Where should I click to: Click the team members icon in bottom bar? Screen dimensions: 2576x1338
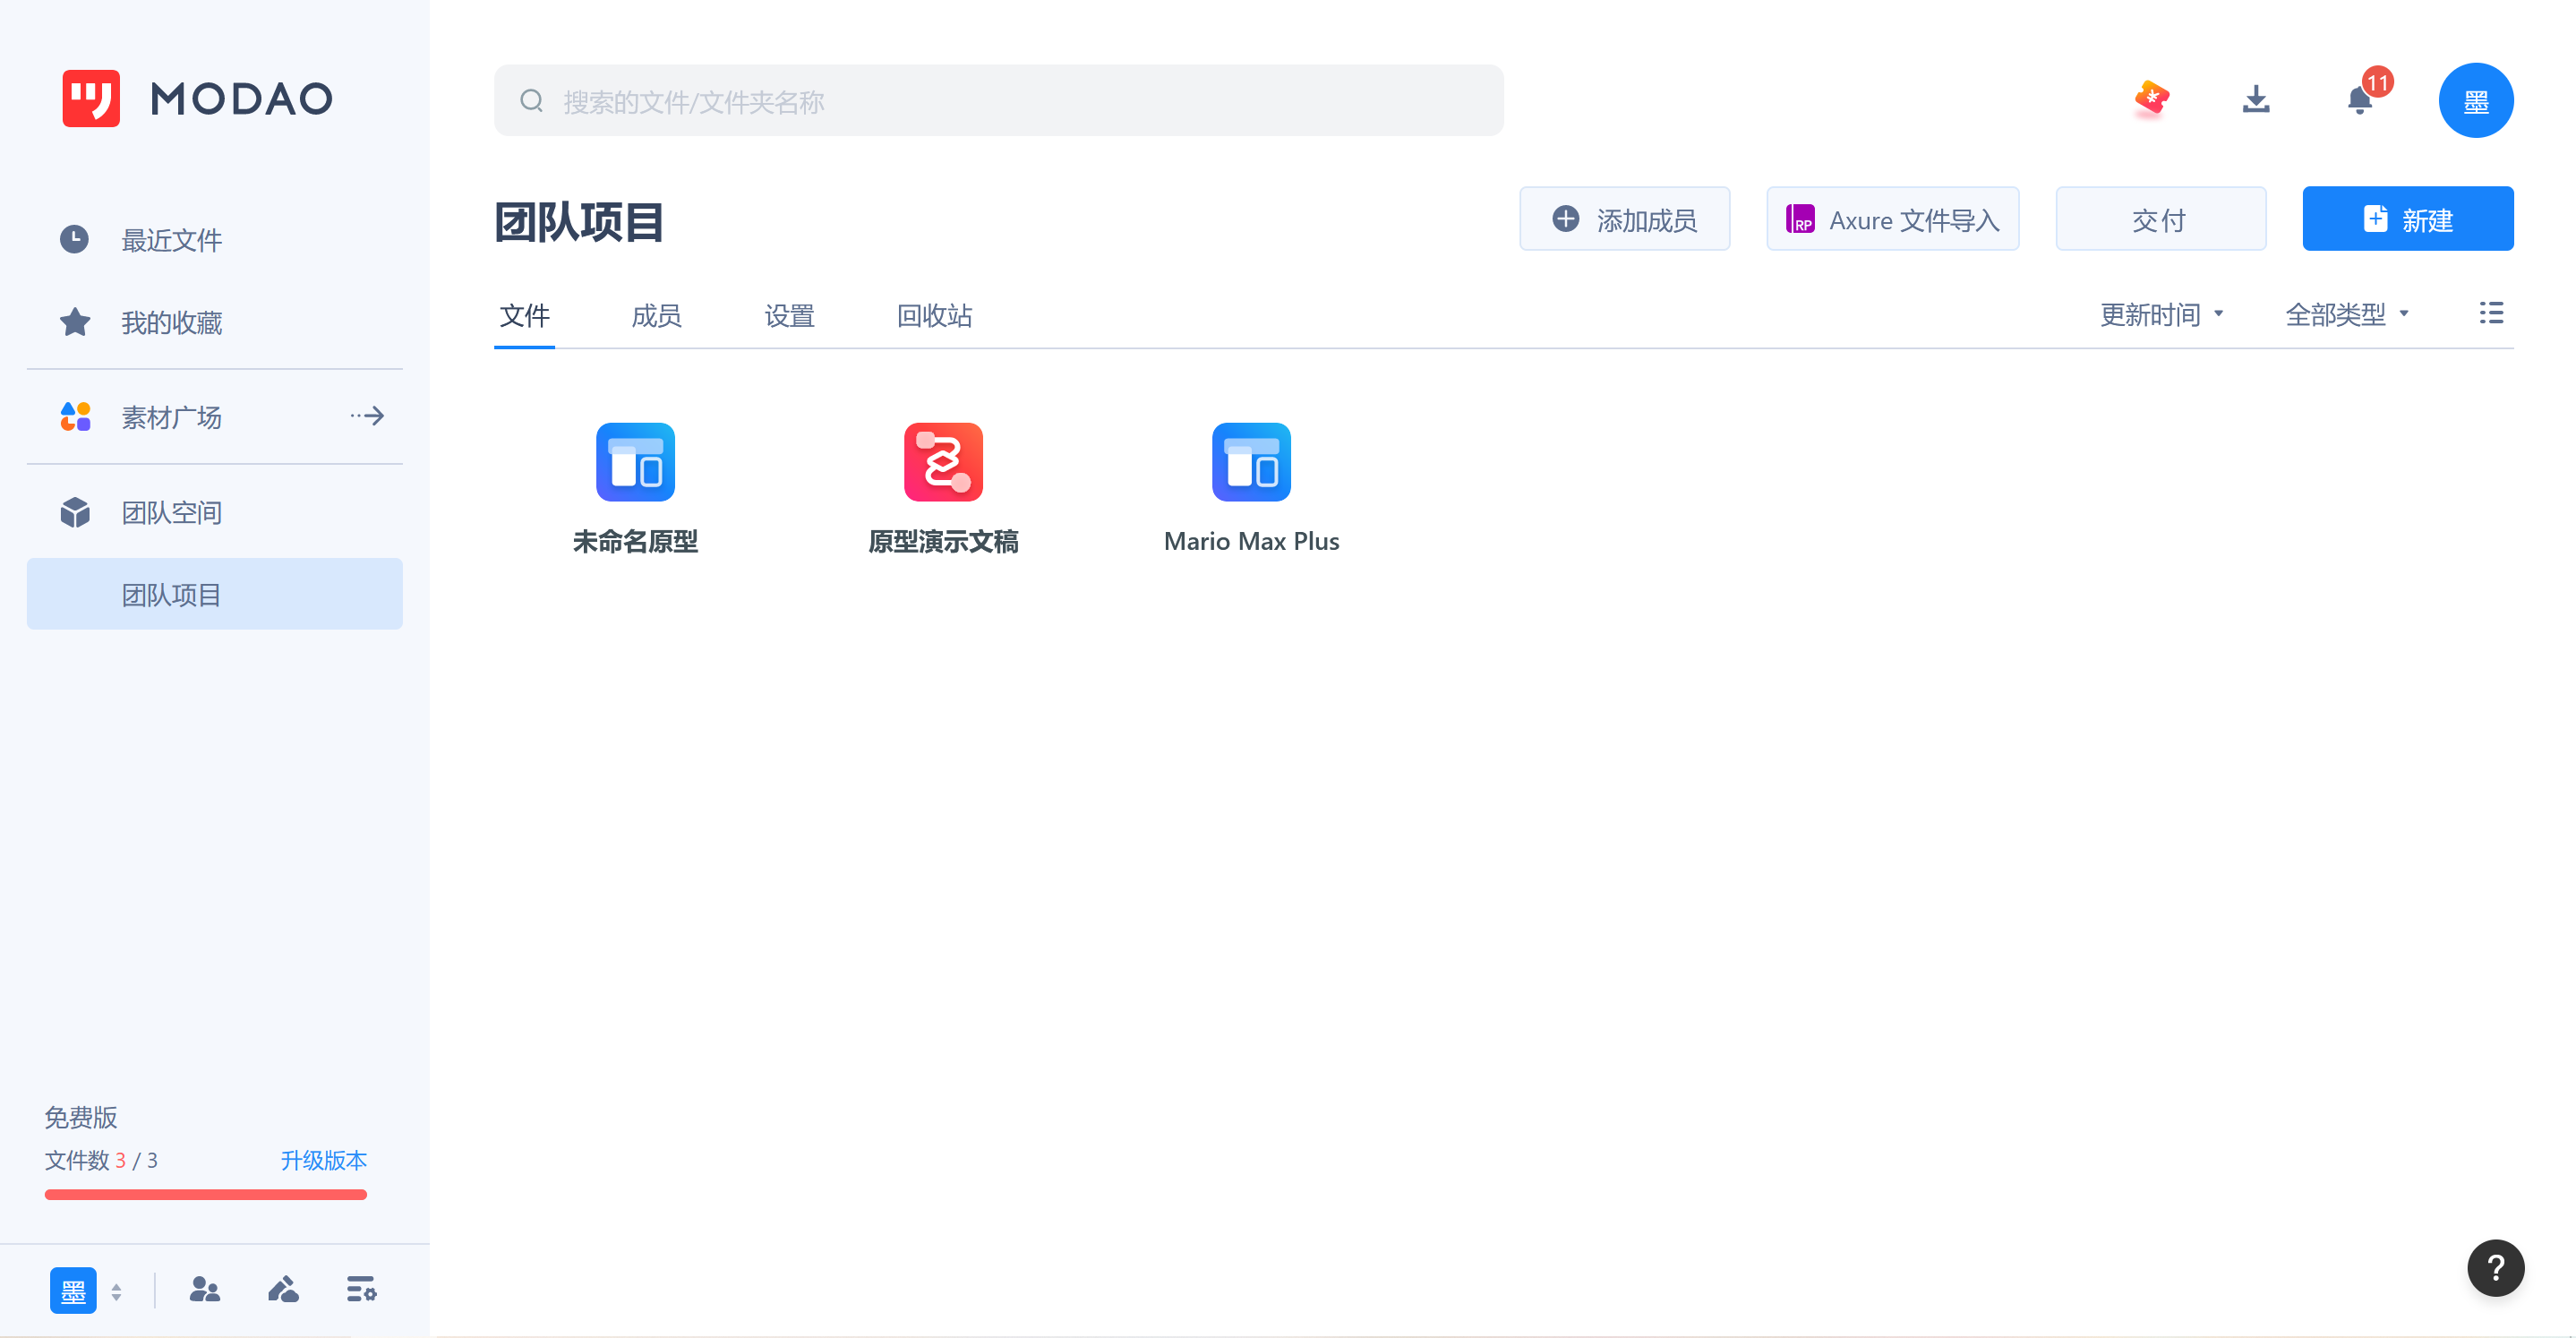pos(205,1289)
